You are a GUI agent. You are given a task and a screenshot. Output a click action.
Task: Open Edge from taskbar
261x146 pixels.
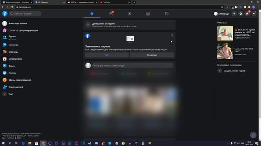click(x=23, y=143)
